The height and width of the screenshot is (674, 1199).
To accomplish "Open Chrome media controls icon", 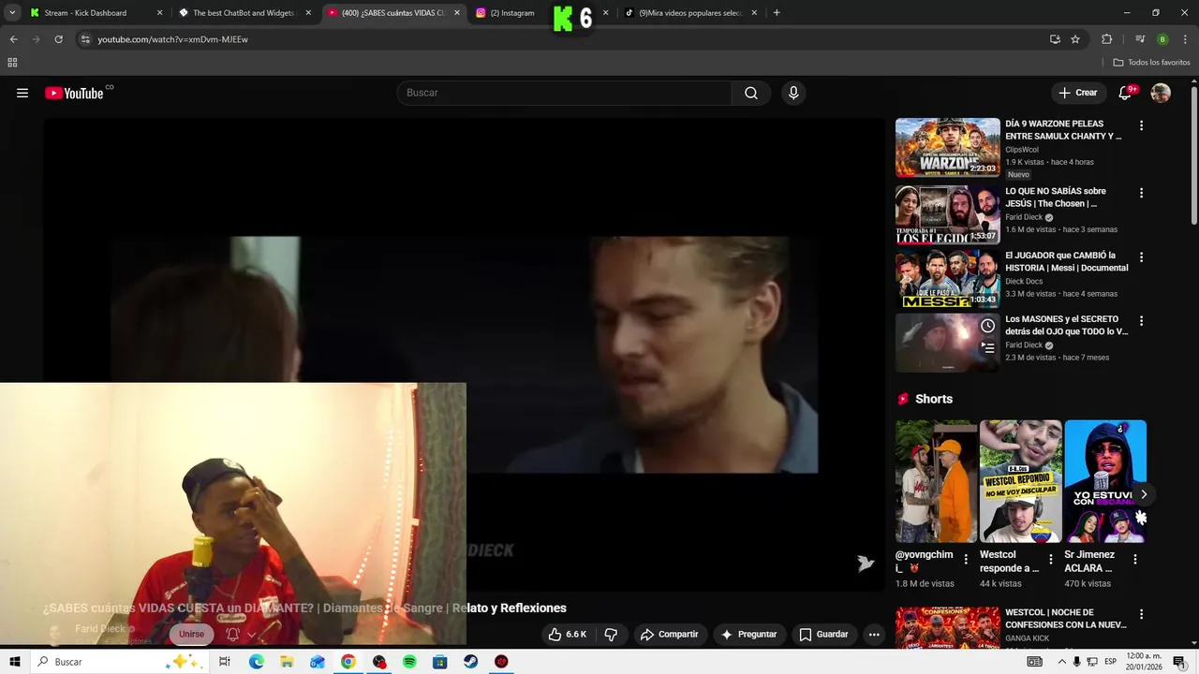I will (x=1140, y=39).
